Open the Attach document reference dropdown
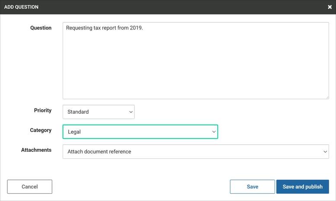The height and width of the screenshot is (201, 336). point(195,152)
